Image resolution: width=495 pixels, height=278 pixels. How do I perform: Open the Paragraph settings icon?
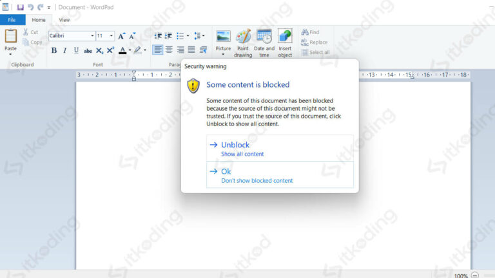click(x=203, y=50)
